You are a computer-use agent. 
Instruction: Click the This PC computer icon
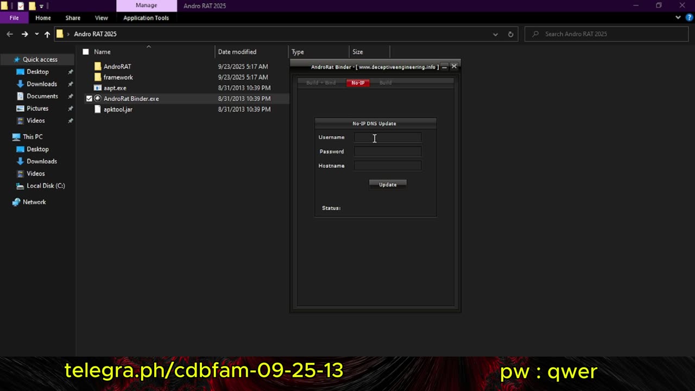[x=16, y=137]
